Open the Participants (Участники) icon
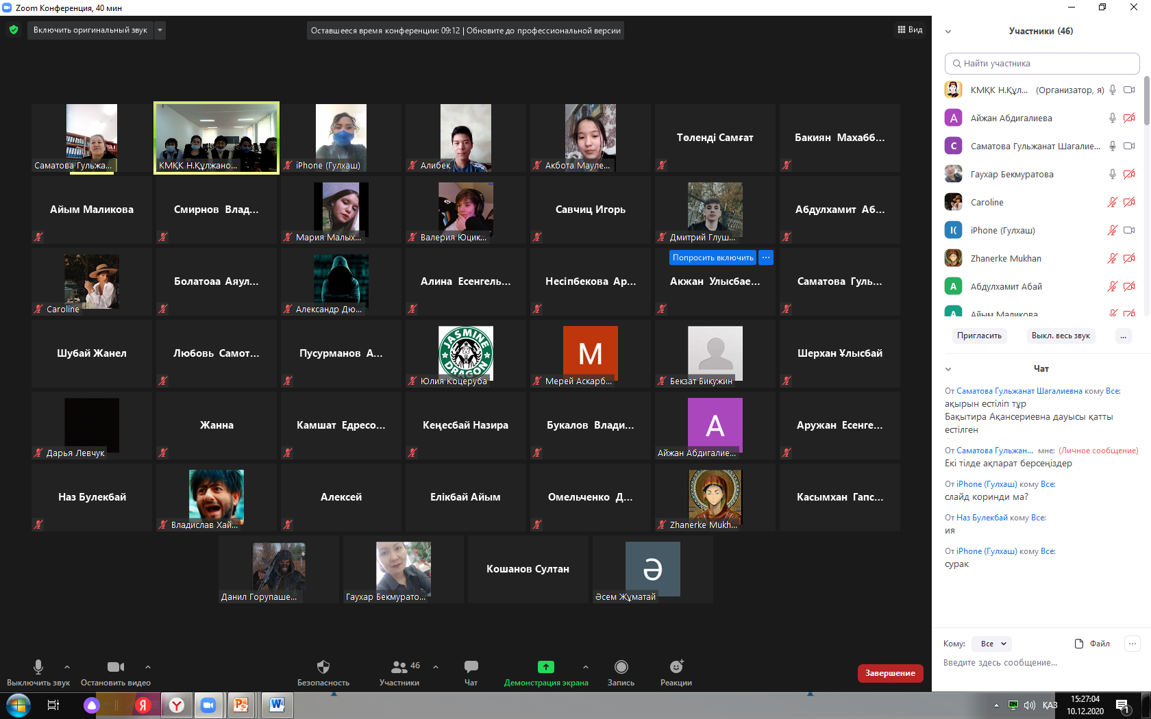Image resolution: width=1151 pixels, height=719 pixels. pos(399,667)
